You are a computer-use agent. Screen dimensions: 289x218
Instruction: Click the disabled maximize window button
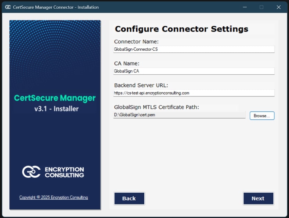tap(261, 7)
